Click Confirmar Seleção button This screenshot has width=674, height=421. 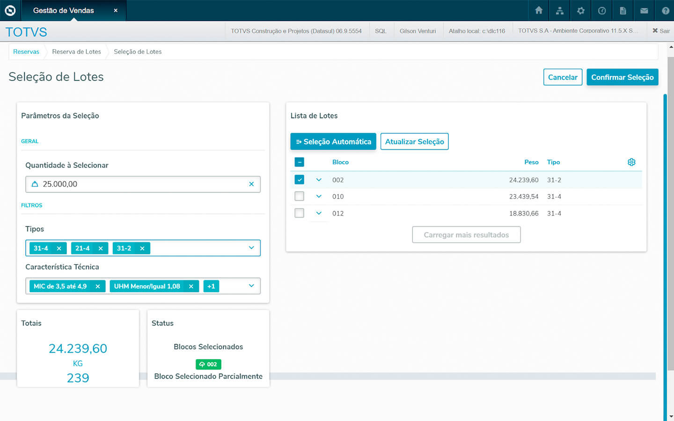[622, 77]
